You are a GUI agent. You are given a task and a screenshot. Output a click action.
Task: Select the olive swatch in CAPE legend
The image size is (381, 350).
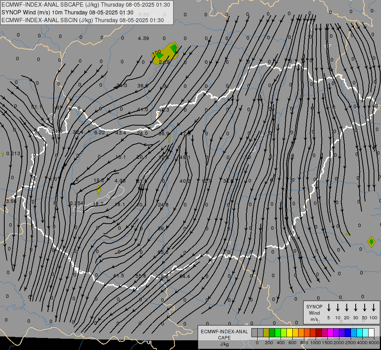point(266,332)
